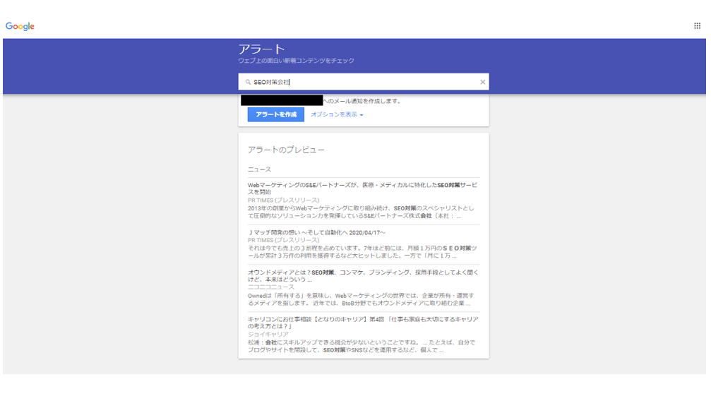Screen dimensions: 711x396
Task: Click the search field containing SEO対策会社
Action: [364, 82]
